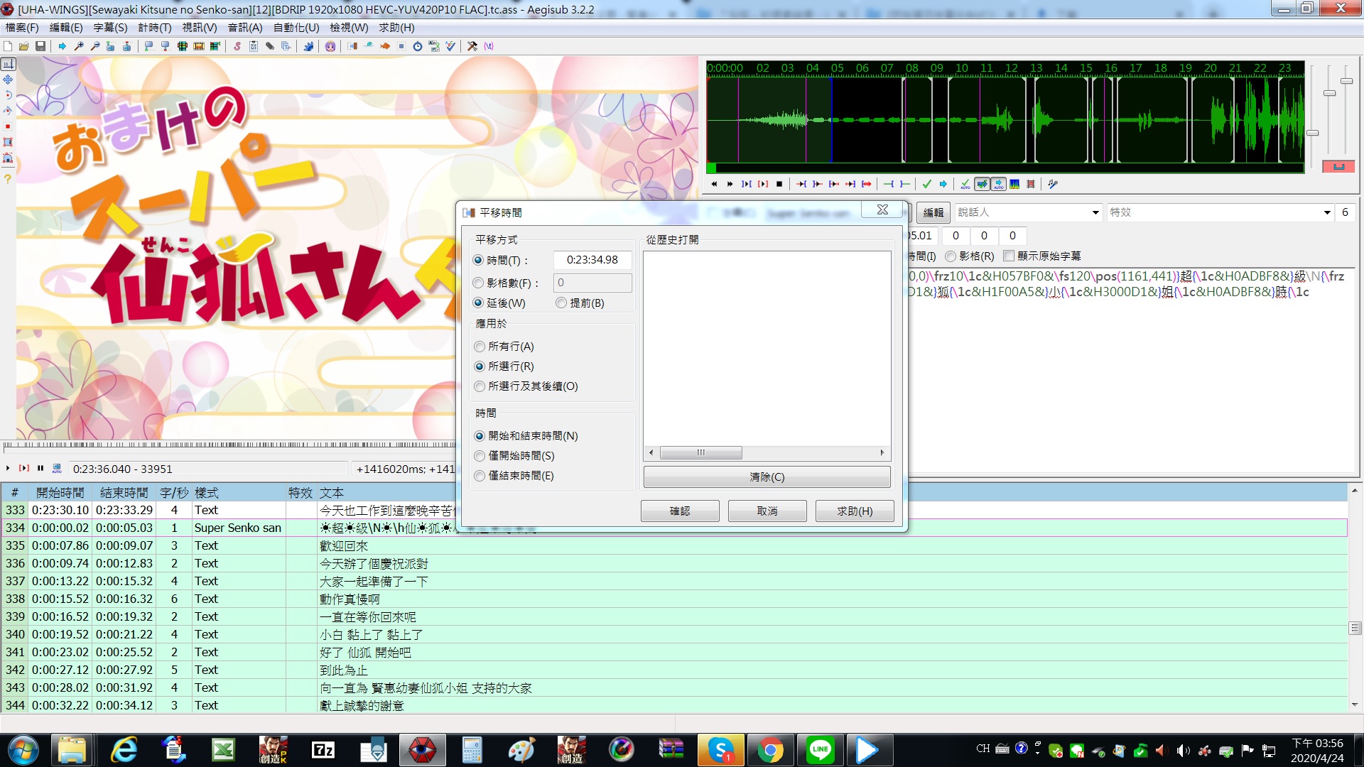The height and width of the screenshot is (767, 1364).
Task: Save subtitles with the floppy disk icon
Action: [x=40, y=46]
